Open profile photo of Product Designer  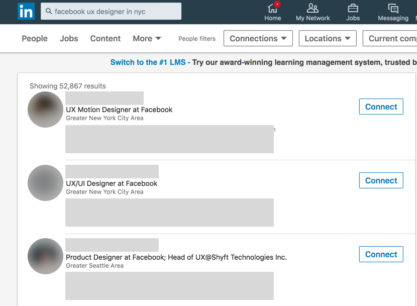click(x=46, y=256)
